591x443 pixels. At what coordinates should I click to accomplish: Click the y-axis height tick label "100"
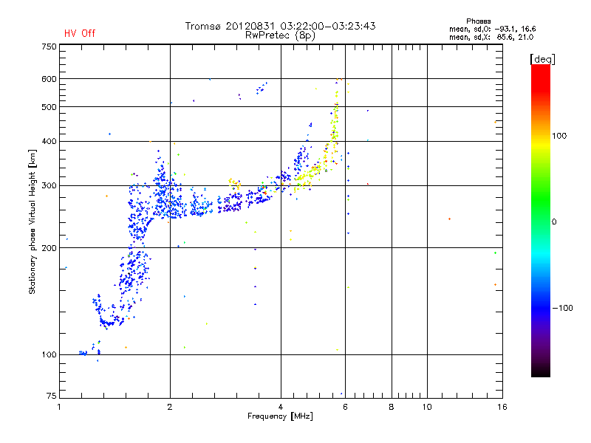tap(49, 355)
